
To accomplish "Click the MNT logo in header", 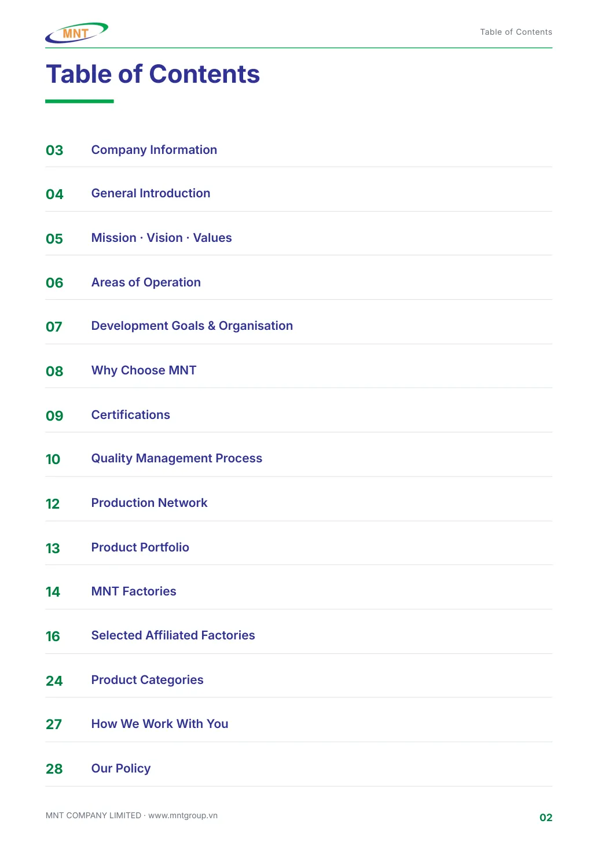I will (x=76, y=33).
